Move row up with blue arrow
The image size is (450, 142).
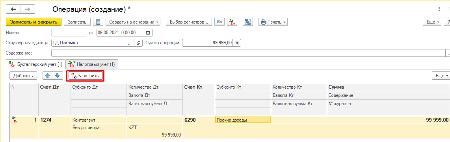(x=48, y=76)
